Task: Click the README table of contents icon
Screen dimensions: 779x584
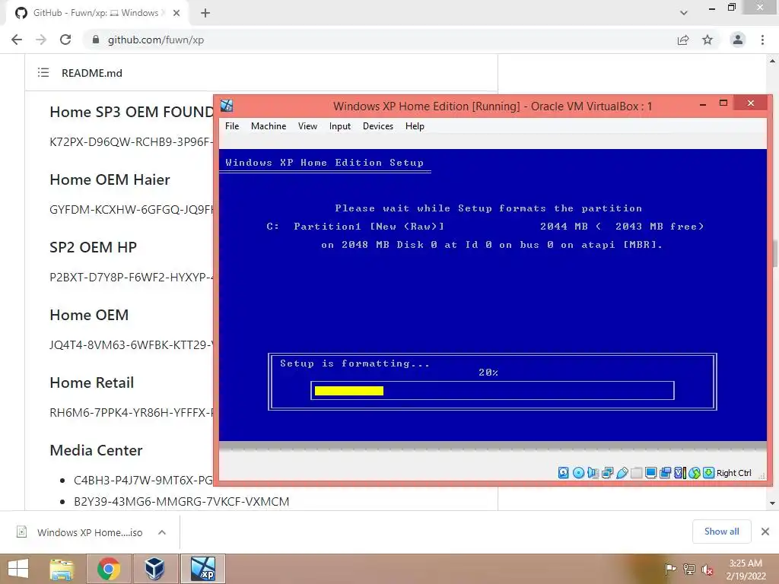Action: click(43, 72)
